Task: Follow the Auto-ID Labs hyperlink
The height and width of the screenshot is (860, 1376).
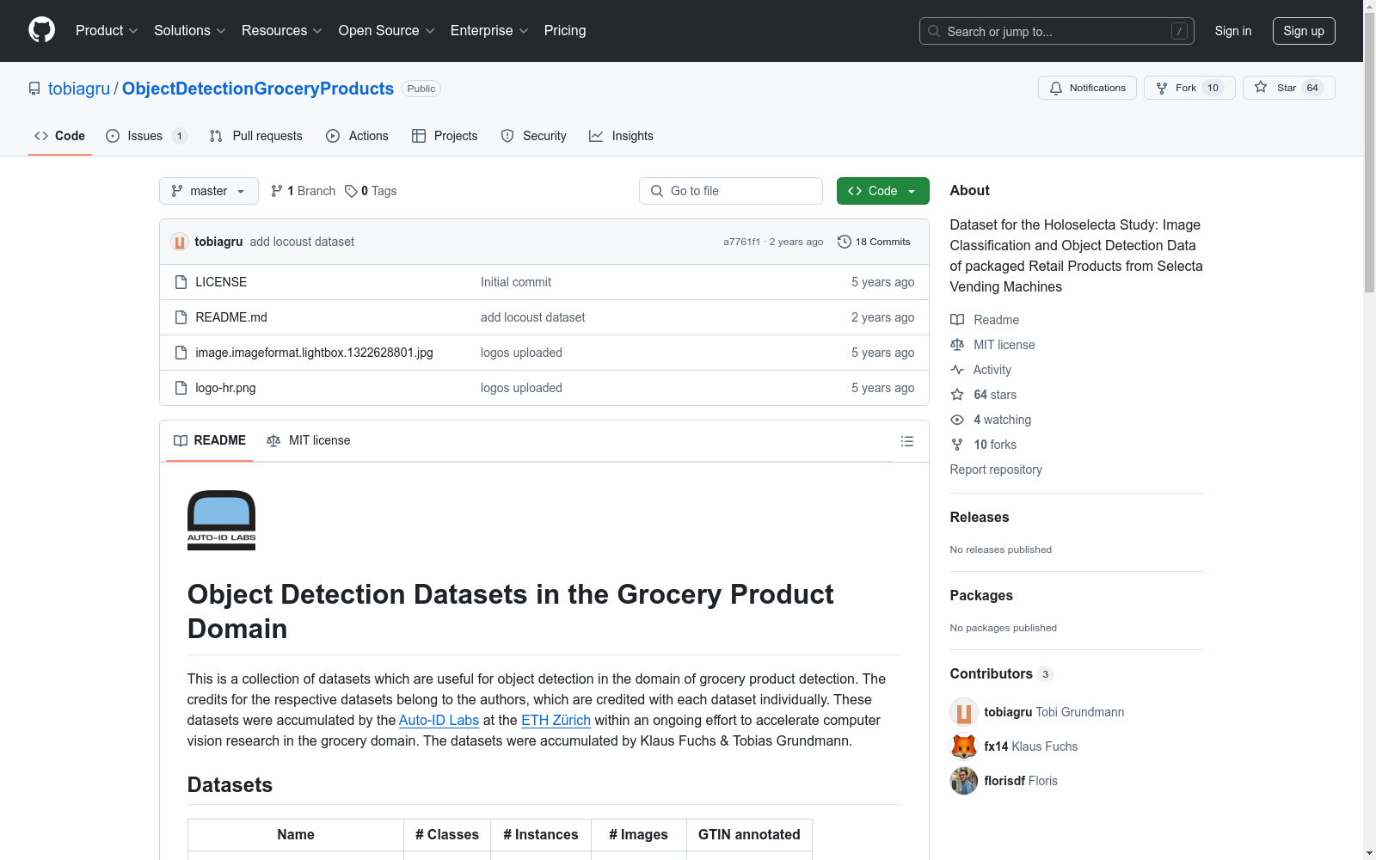Action: 439,721
